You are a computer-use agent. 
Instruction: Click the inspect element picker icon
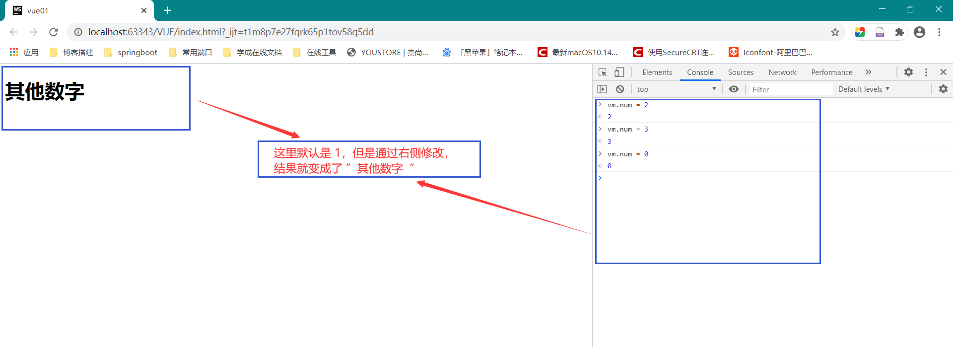click(x=603, y=72)
